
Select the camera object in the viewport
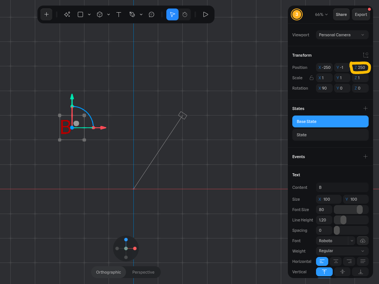[x=183, y=116]
